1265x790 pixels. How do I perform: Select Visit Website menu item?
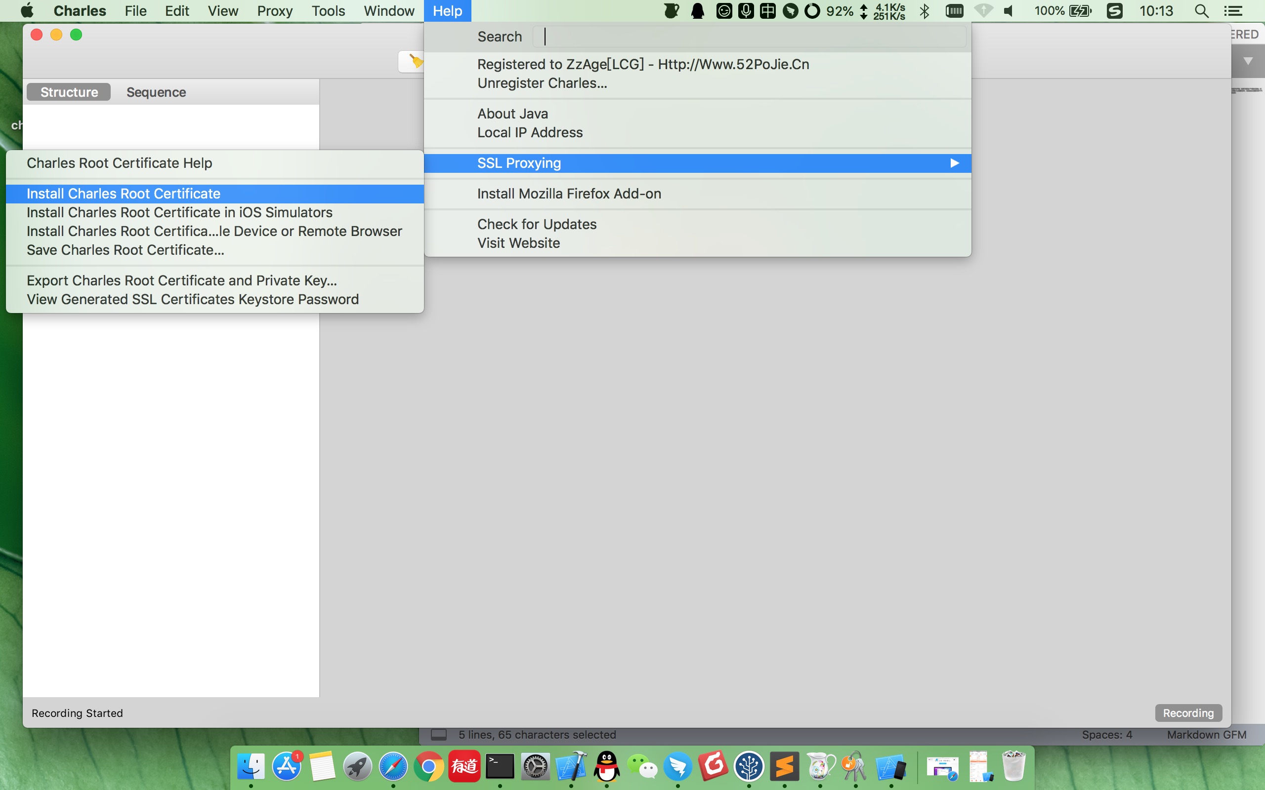coord(698,243)
